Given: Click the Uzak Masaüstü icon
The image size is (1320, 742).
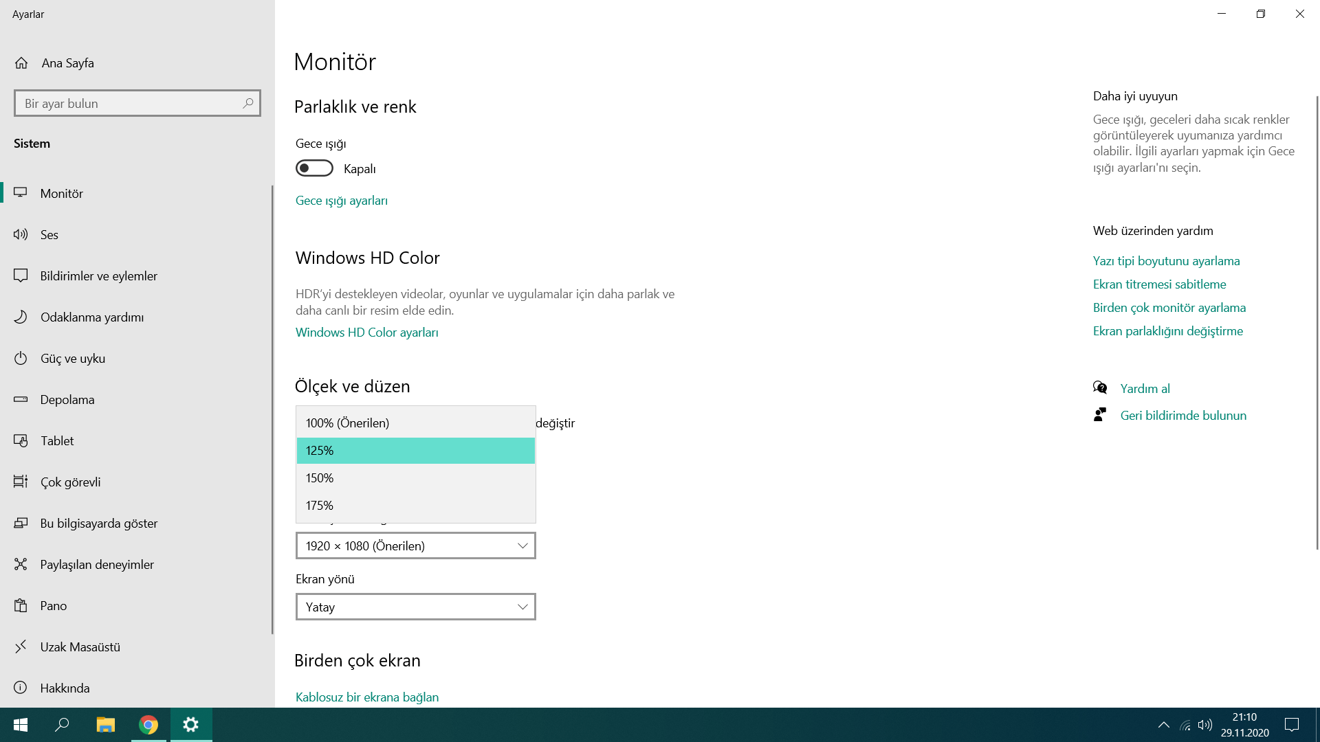Looking at the screenshot, I should (21, 647).
